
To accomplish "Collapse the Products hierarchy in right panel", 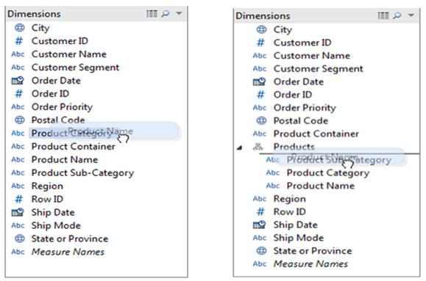I will 239,147.
